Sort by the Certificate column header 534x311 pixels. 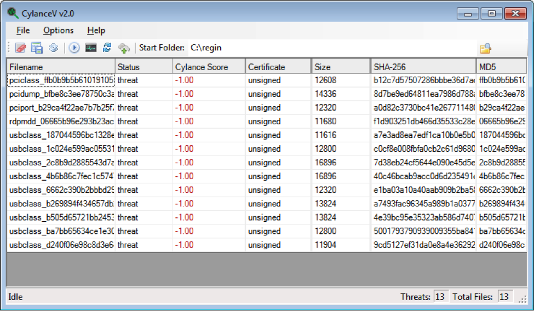point(278,67)
